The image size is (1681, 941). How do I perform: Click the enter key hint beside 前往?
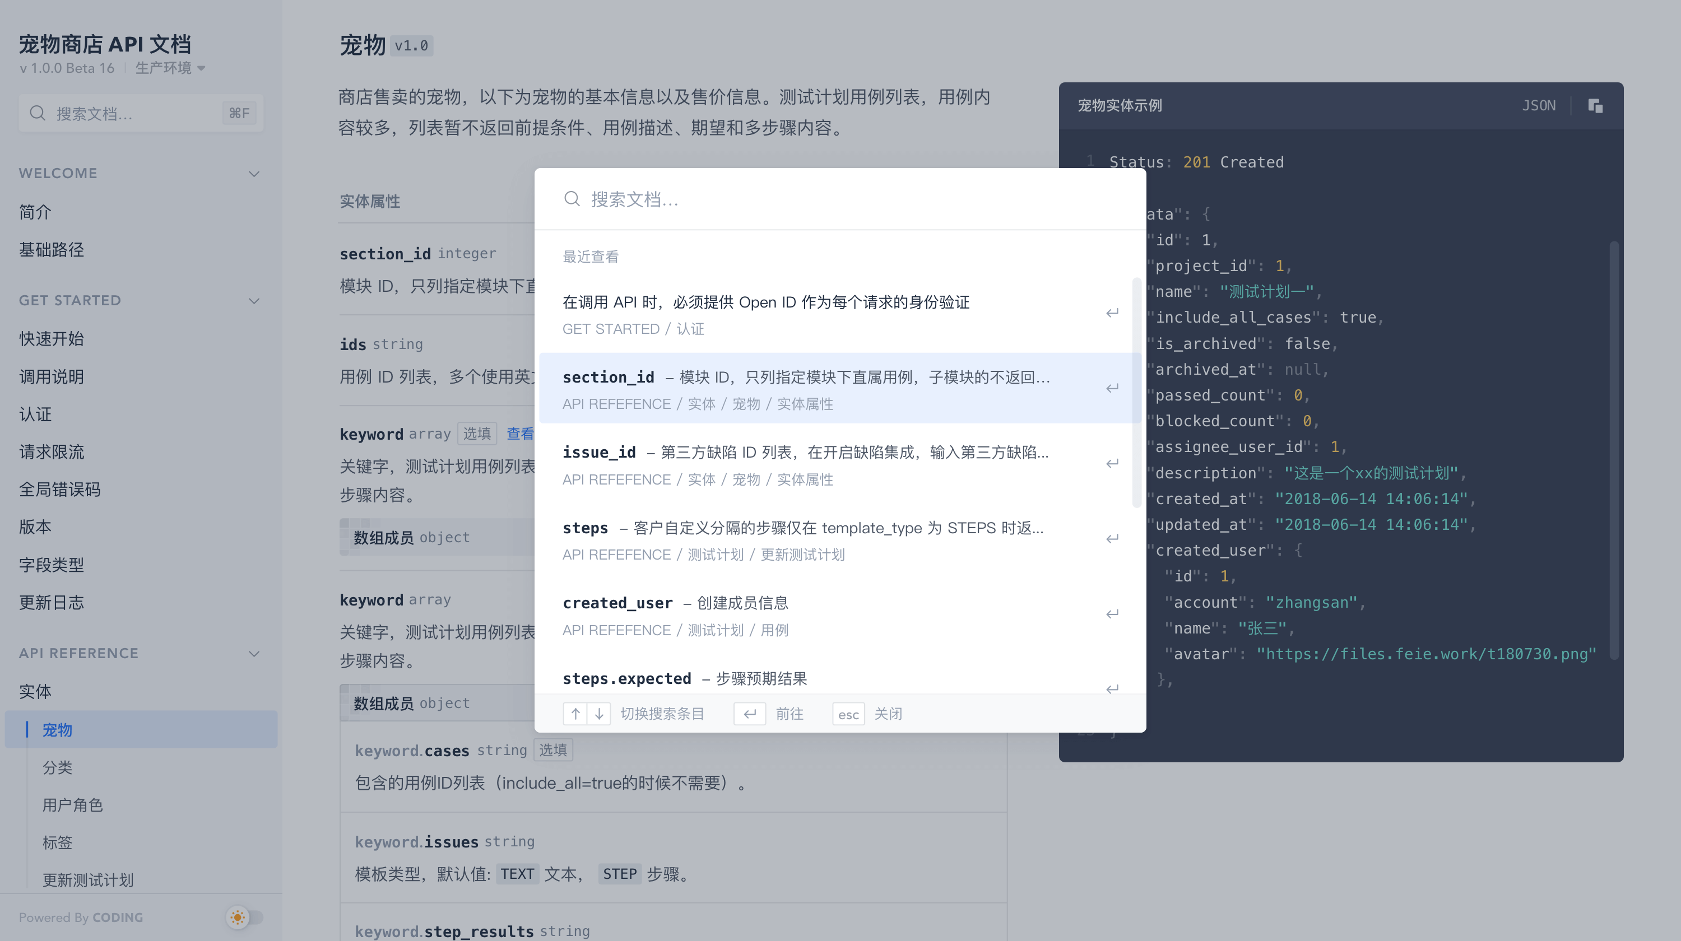pos(750,714)
